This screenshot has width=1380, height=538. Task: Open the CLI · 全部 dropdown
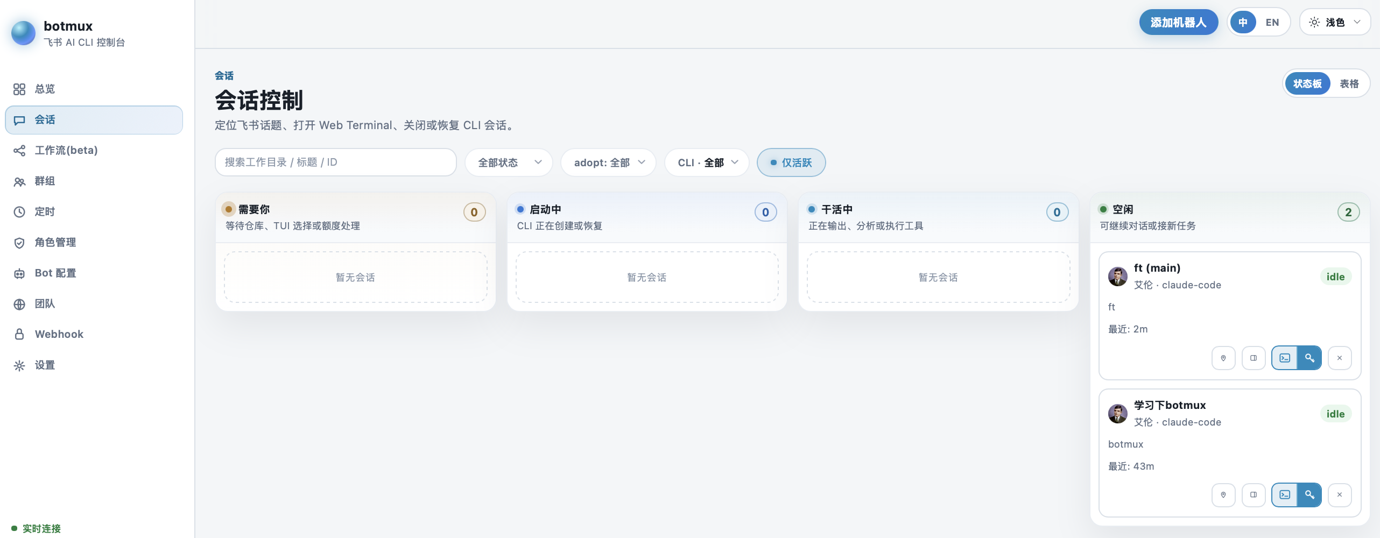(707, 162)
